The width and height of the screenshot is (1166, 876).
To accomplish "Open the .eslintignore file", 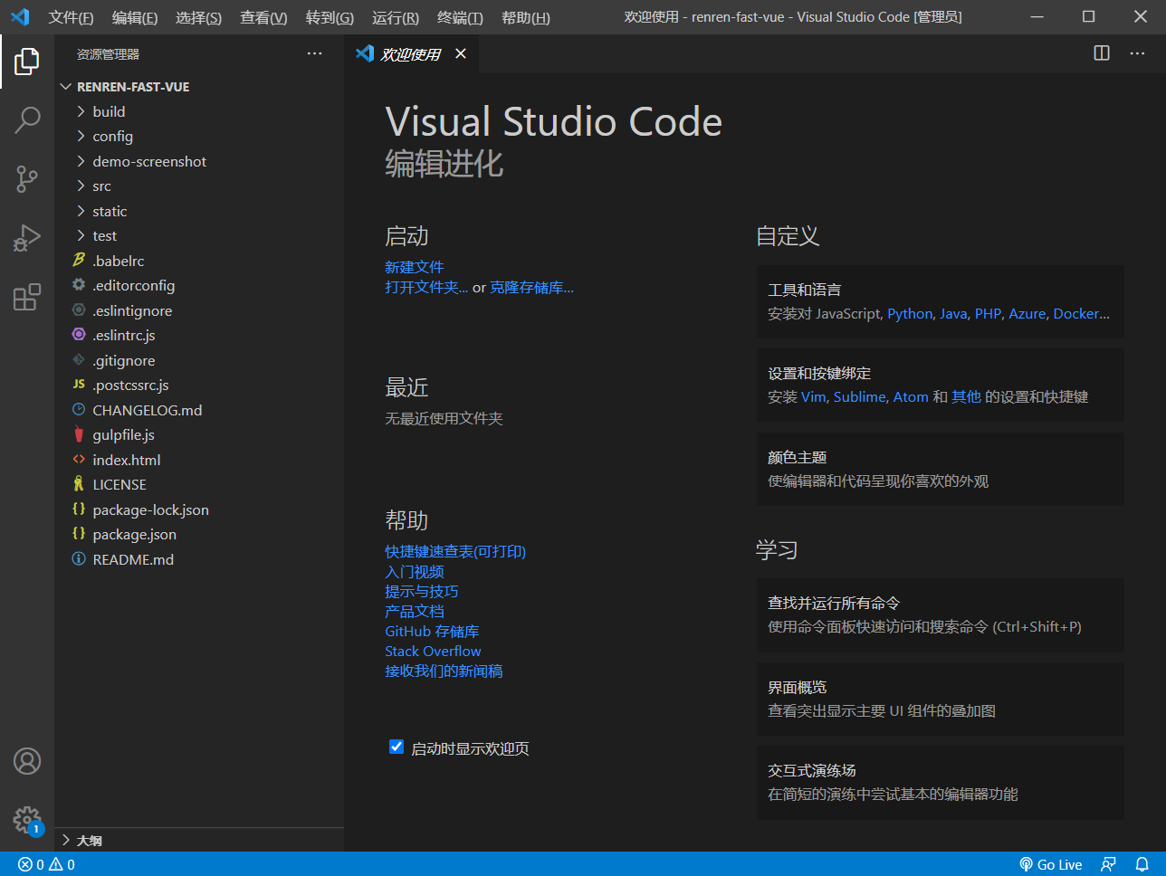I will pyautogui.click(x=199, y=310).
